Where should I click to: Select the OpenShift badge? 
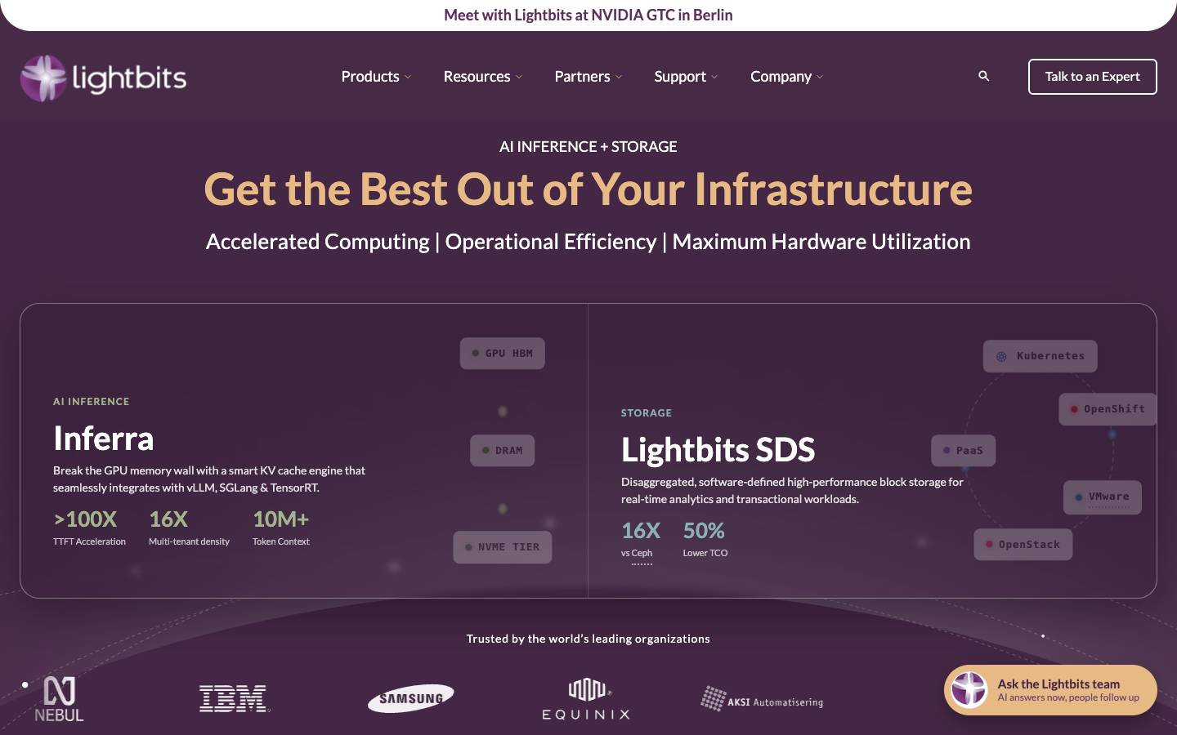1108,409
